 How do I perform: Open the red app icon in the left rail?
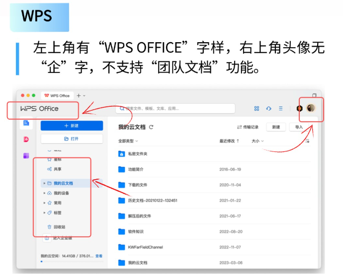[26, 139]
